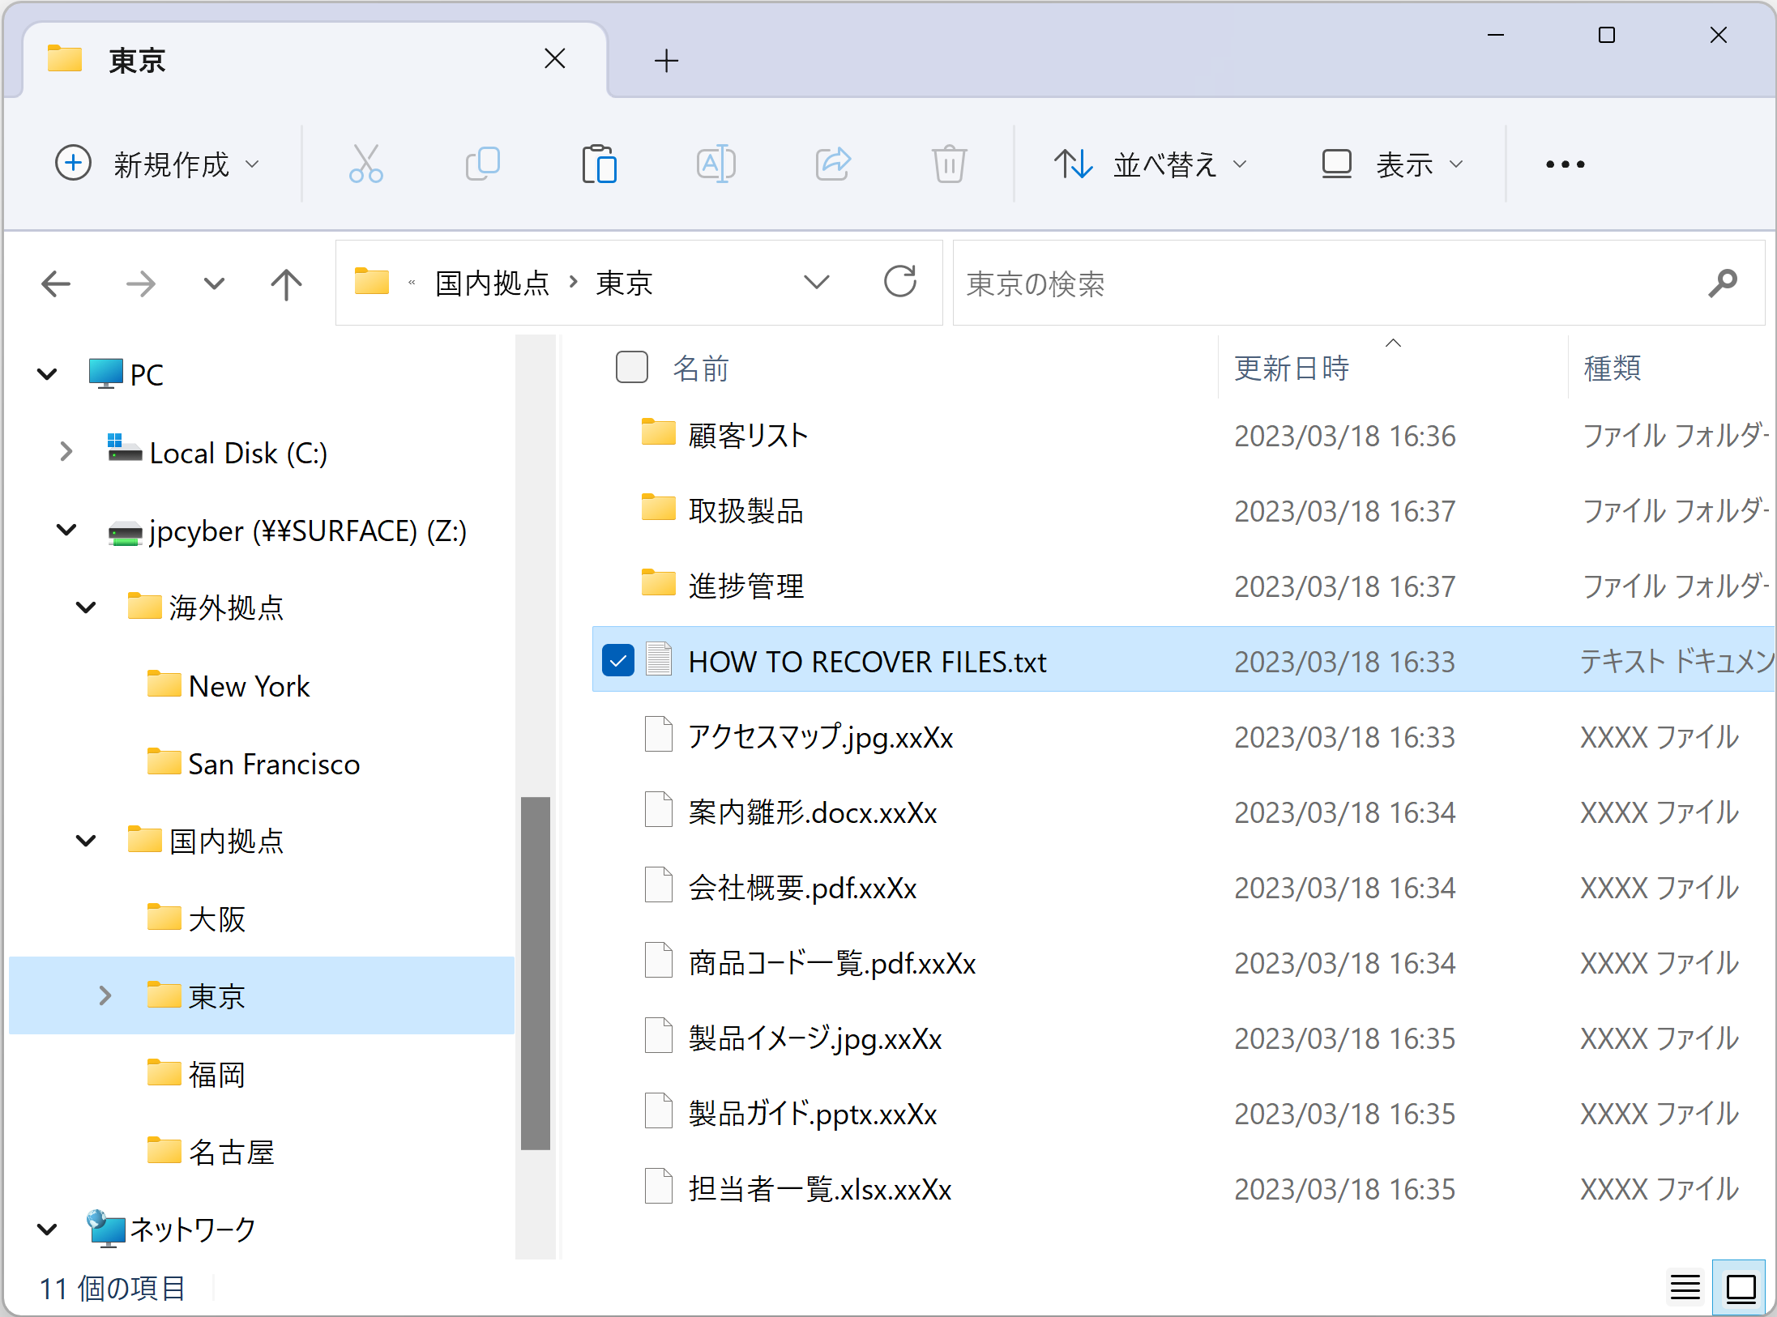This screenshot has height=1317, width=1777.
Task: Uncheck HOW TO RECOVER FILES.txt checkbox
Action: (x=618, y=661)
